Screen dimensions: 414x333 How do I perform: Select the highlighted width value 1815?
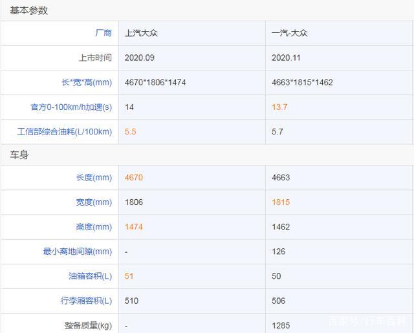click(x=281, y=202)
